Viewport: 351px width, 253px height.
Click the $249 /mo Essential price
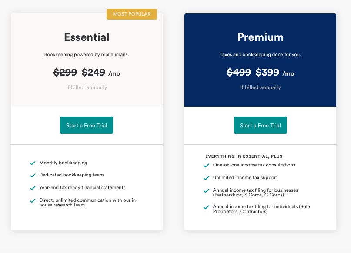point(101,73)
